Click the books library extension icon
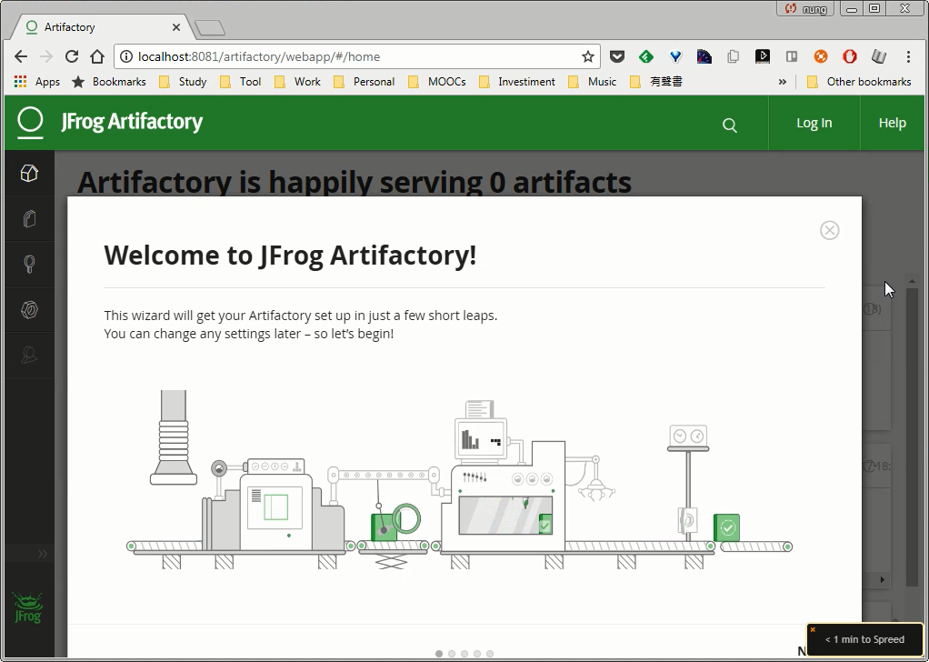 coord(879,56)
